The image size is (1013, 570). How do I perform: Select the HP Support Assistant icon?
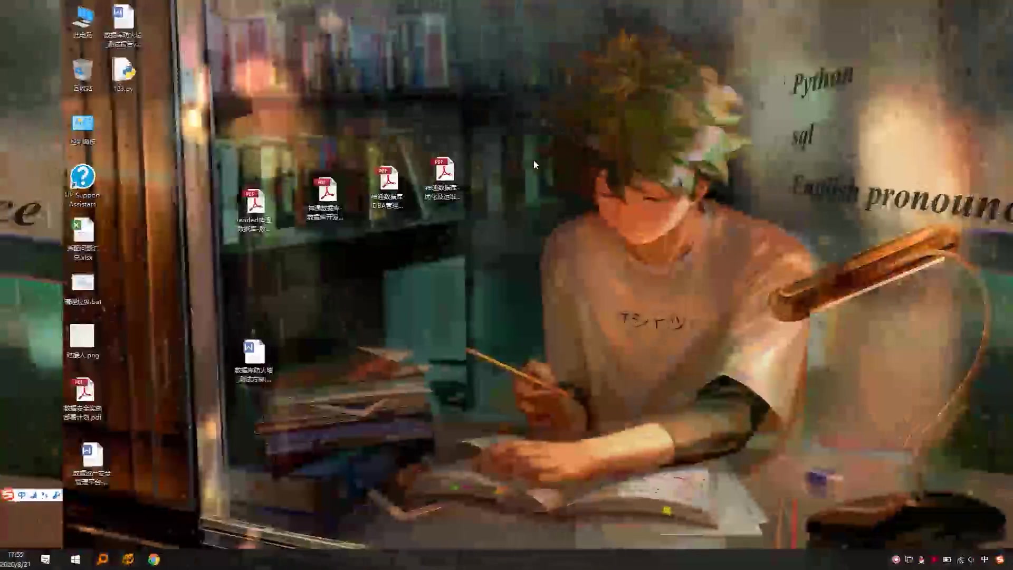pos(83,178)
